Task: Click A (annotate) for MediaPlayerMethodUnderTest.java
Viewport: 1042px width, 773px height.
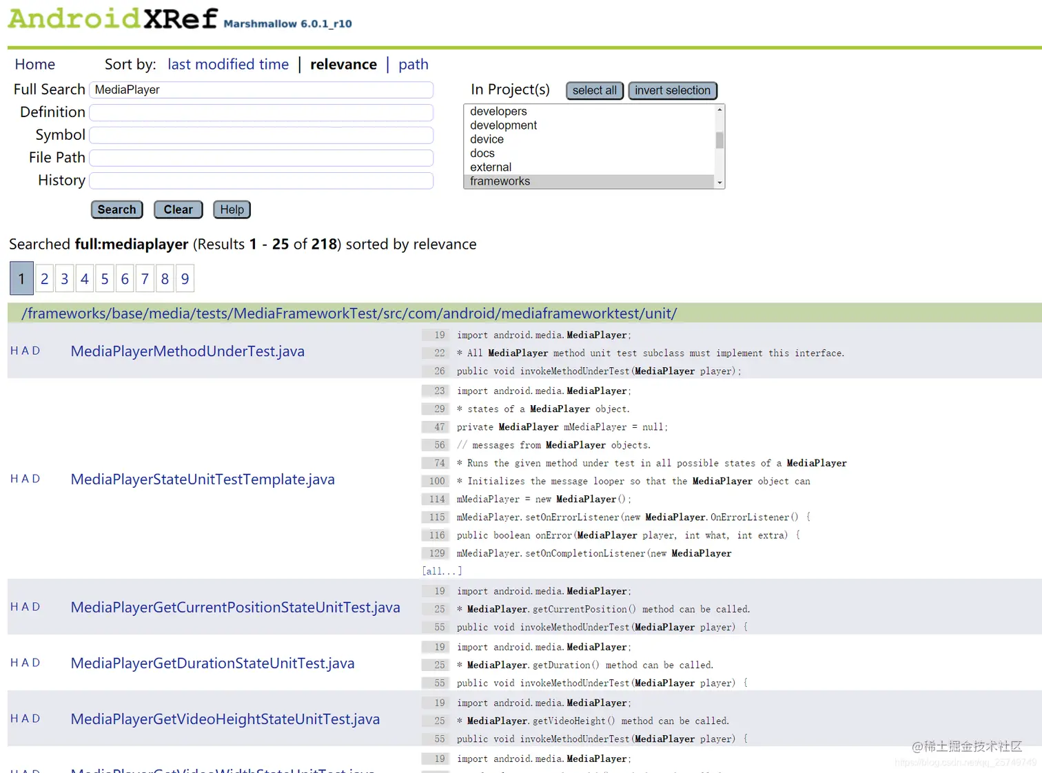Action: click(25, 351)
